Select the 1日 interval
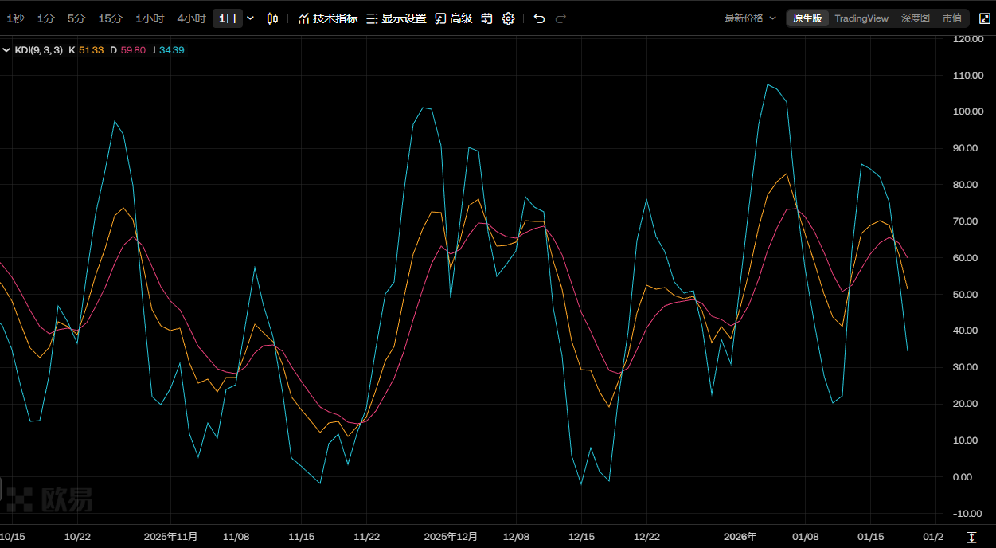 228,18
